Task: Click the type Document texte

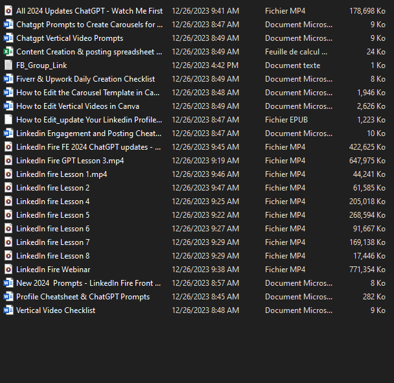Action: pyautogui.click(x=293, y=65)
